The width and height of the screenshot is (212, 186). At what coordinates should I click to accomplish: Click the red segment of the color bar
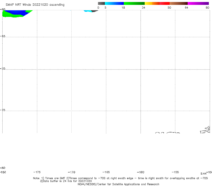(x=164, y=3)
